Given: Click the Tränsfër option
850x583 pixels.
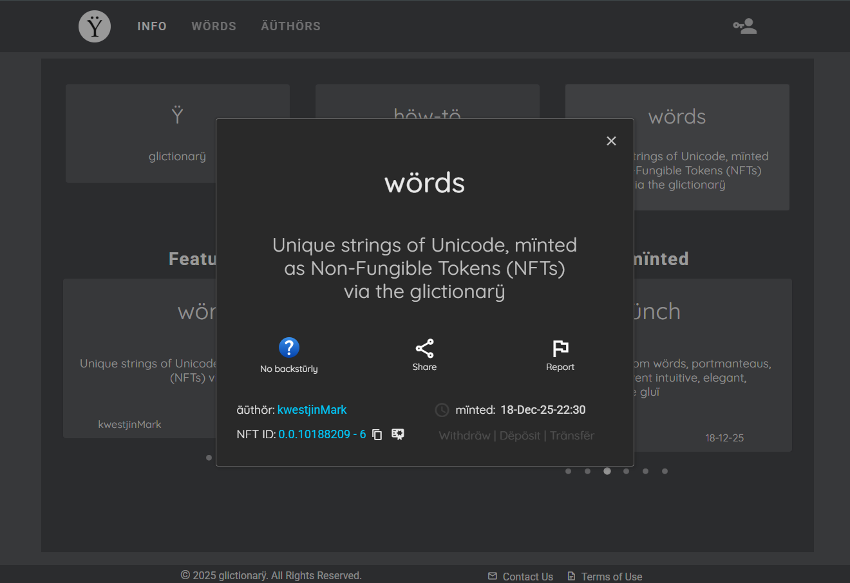Looking at the screenshot, I should tap(572, 436).
